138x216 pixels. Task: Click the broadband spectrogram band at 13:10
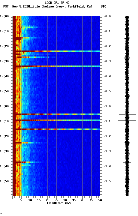[x=56, y=120]
